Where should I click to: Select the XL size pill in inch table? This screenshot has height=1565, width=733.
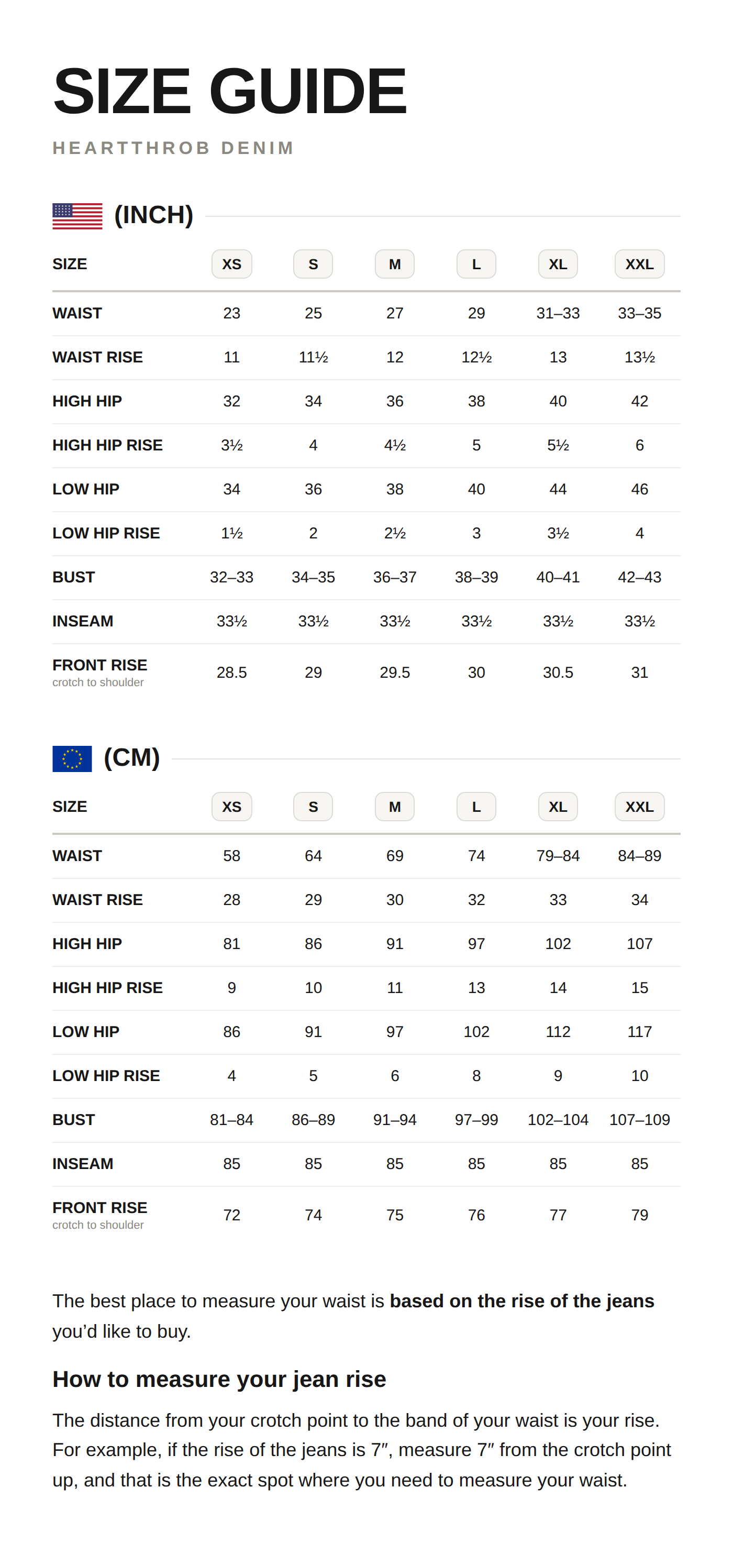tap(558, 263)
